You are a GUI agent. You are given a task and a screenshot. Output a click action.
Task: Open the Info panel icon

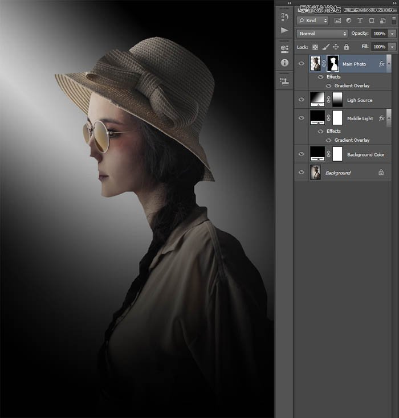coord(284,62)
